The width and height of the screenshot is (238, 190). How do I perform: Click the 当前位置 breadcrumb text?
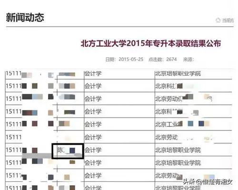228,20
